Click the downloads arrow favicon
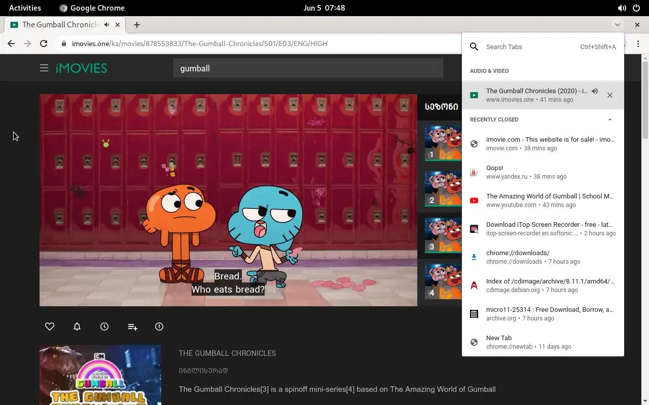649x405 pixels. [x=474, y=257]
